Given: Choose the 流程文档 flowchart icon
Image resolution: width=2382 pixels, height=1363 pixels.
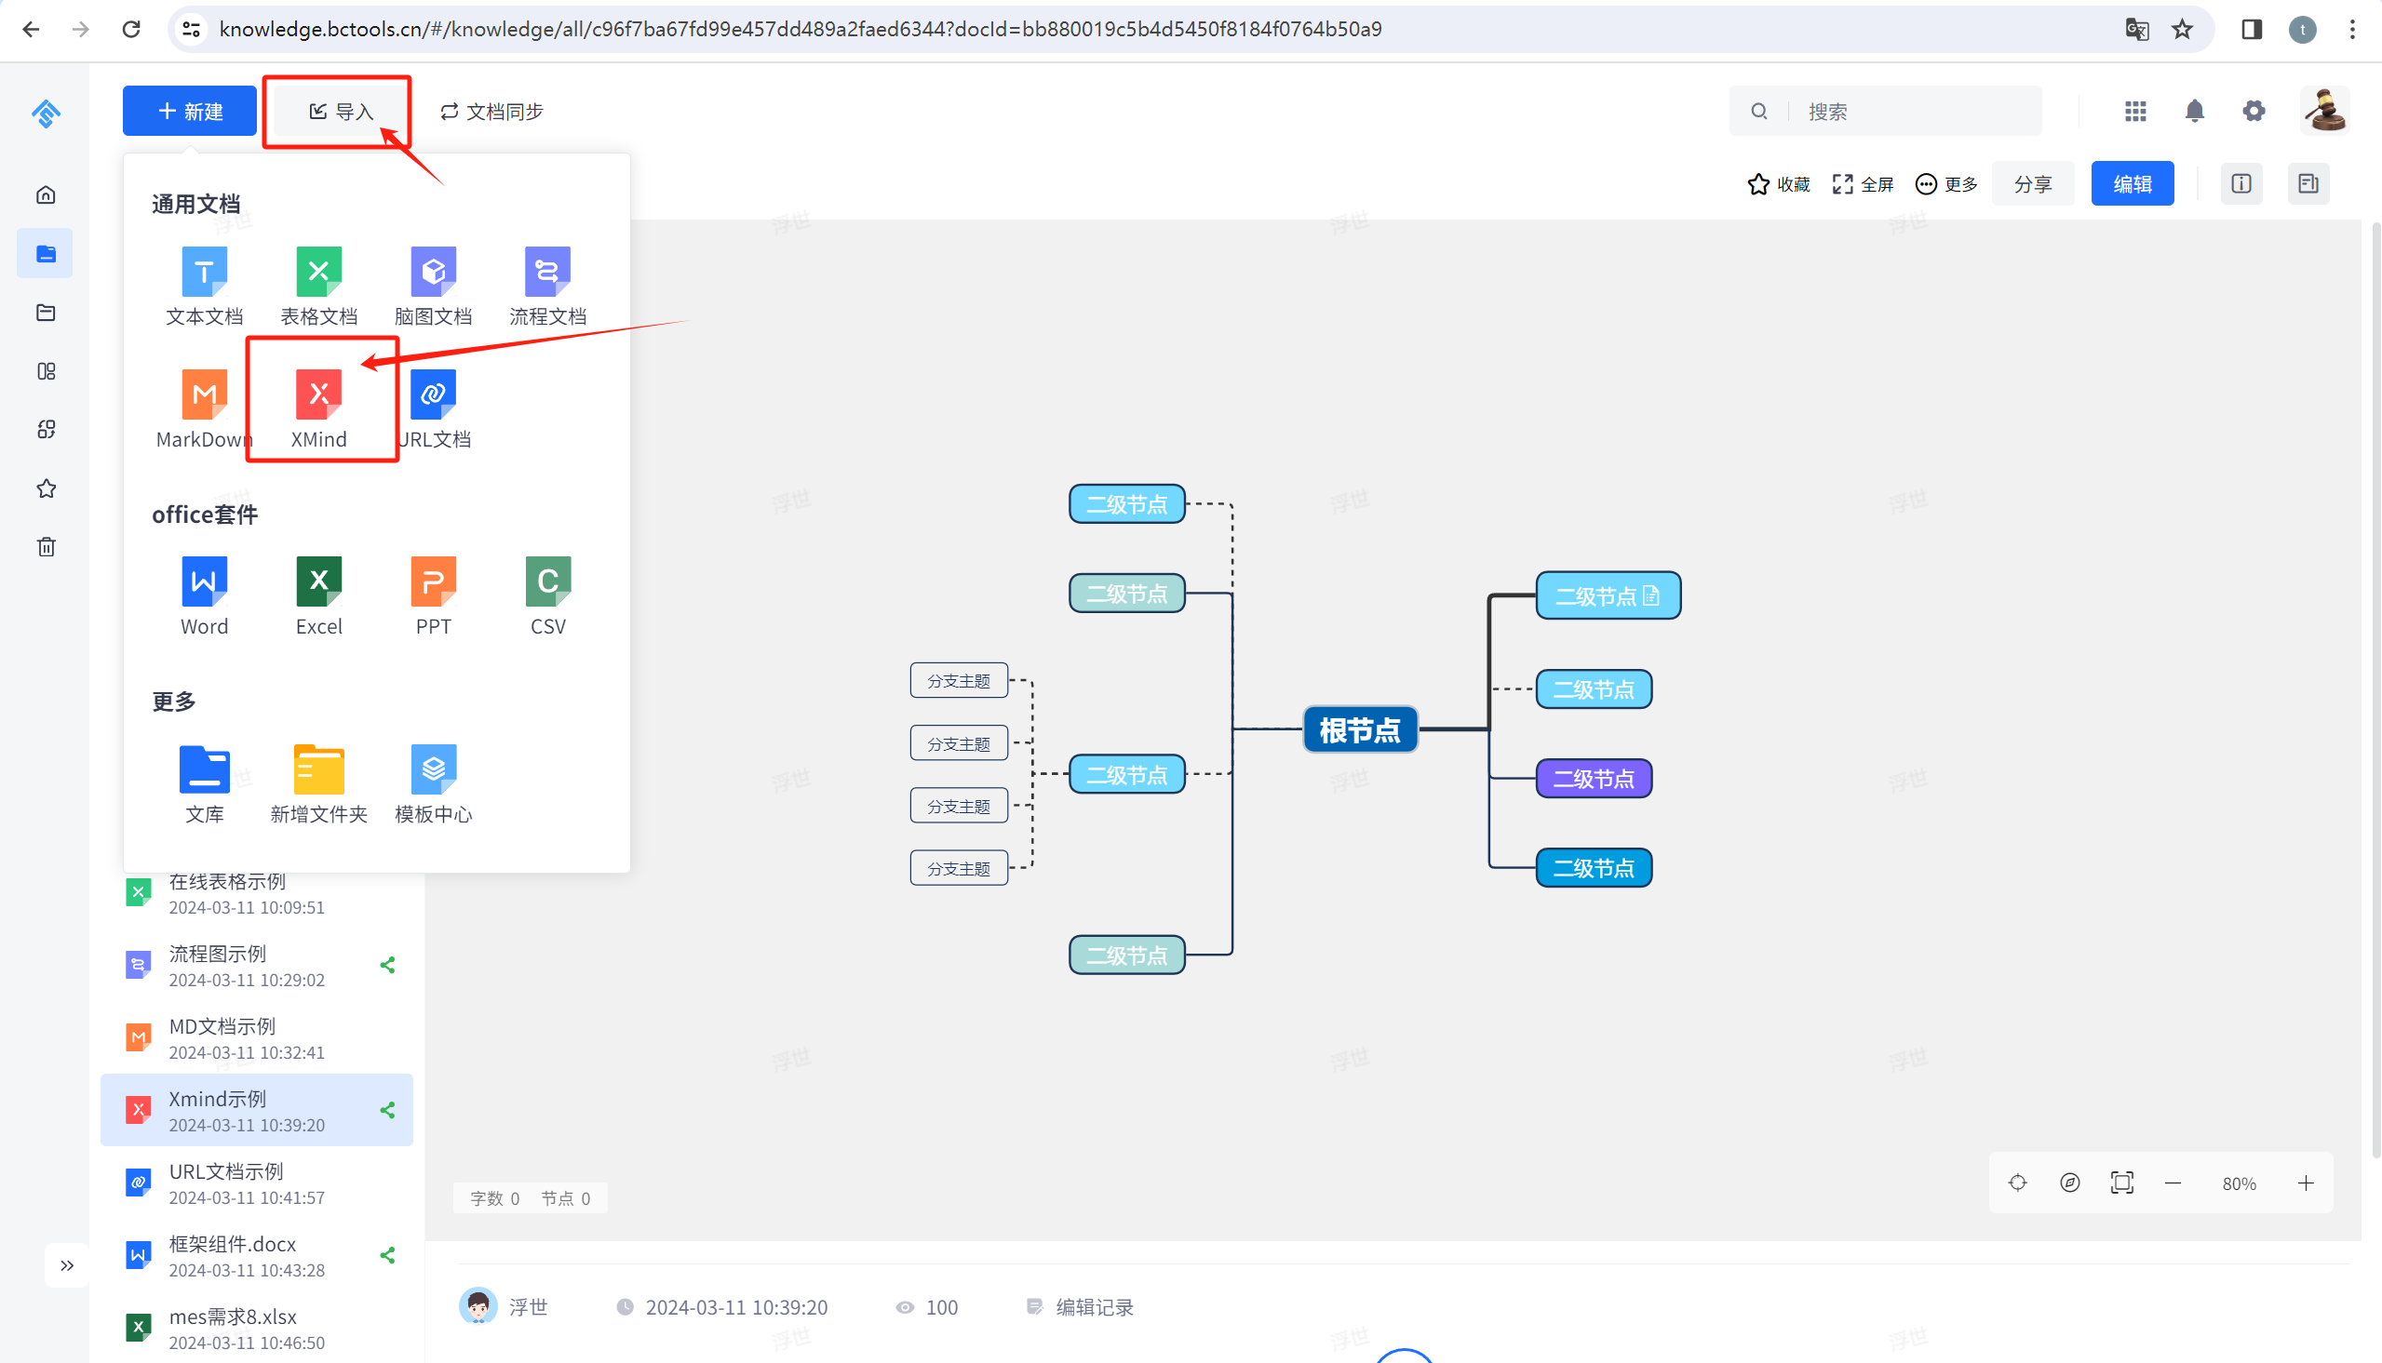Looking at the screenshot, I should 546,273.
